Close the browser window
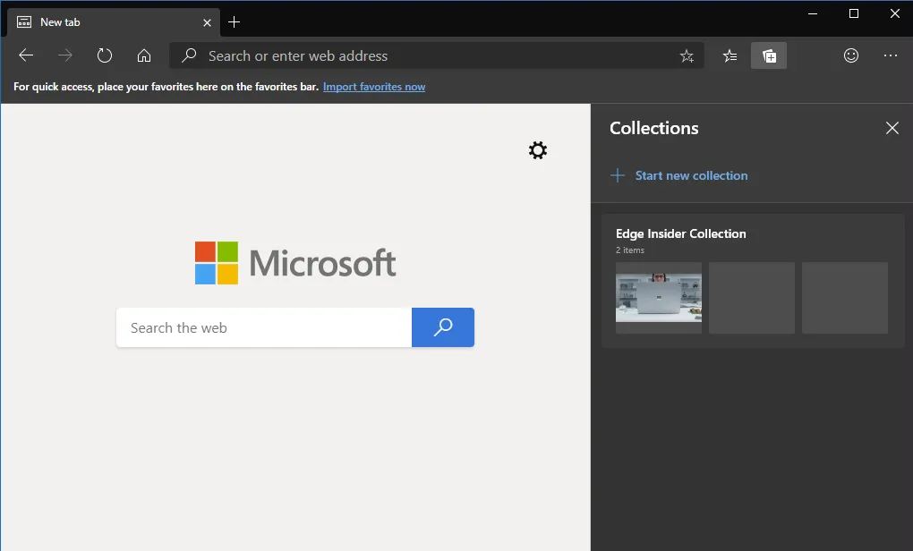 click(895, 13)
